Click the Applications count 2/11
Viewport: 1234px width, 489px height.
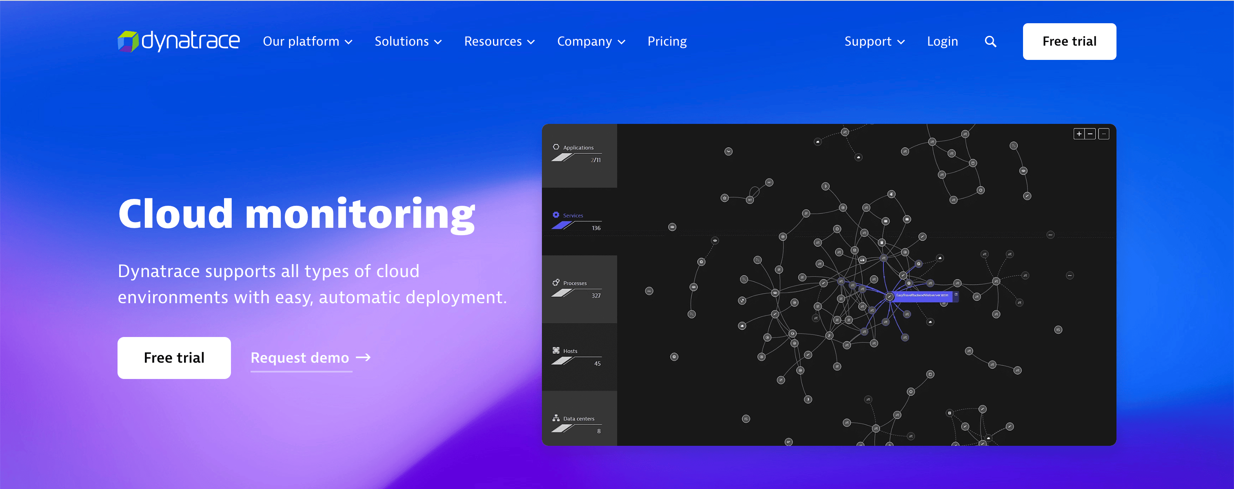(x=595, y=160)
